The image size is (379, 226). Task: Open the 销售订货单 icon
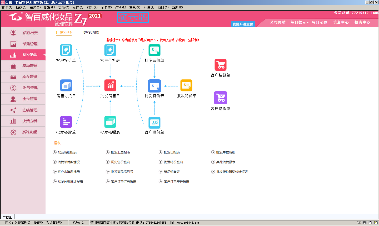(66, 85)
